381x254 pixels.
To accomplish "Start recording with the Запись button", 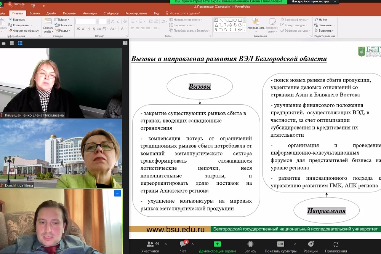I will coord(250,246).
